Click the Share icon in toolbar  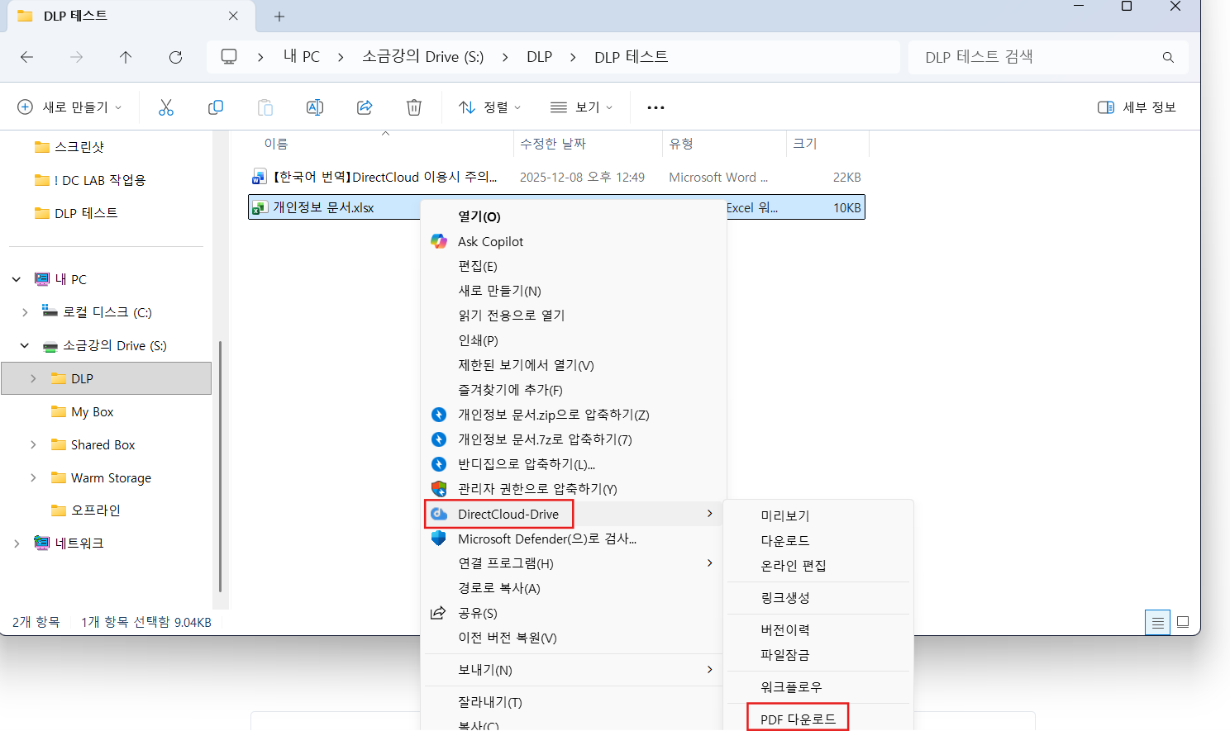pos(365,107)
